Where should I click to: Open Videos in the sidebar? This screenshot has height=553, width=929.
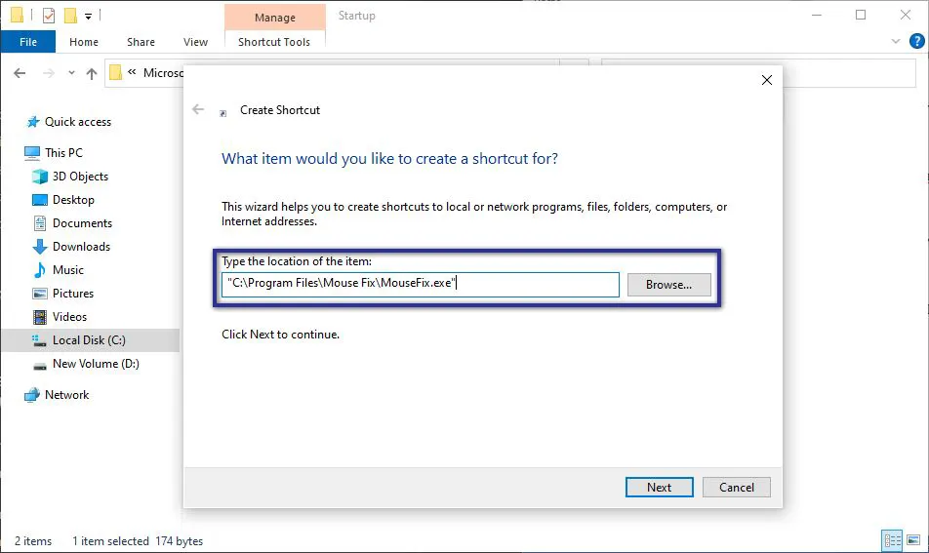point(69,317)
